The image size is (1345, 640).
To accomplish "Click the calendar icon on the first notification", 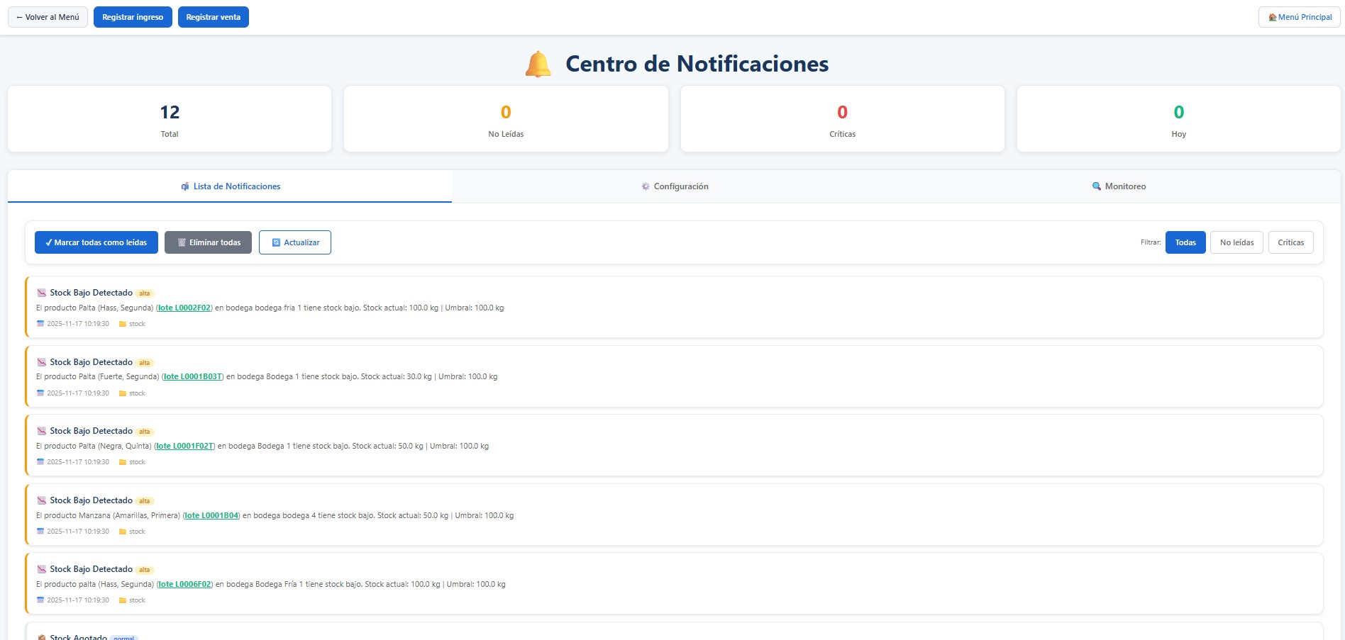I will (x=40, y=323).
